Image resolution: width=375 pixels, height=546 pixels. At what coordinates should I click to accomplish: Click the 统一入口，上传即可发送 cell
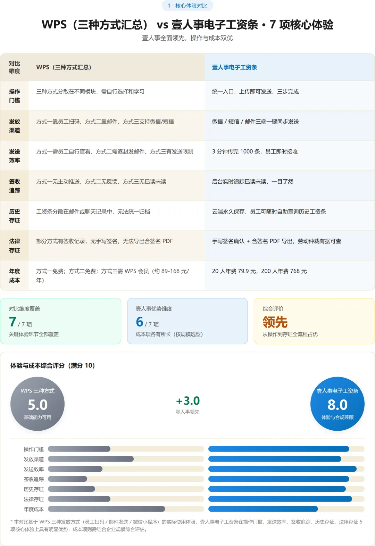pyautogui.click(x=255, y=91)
